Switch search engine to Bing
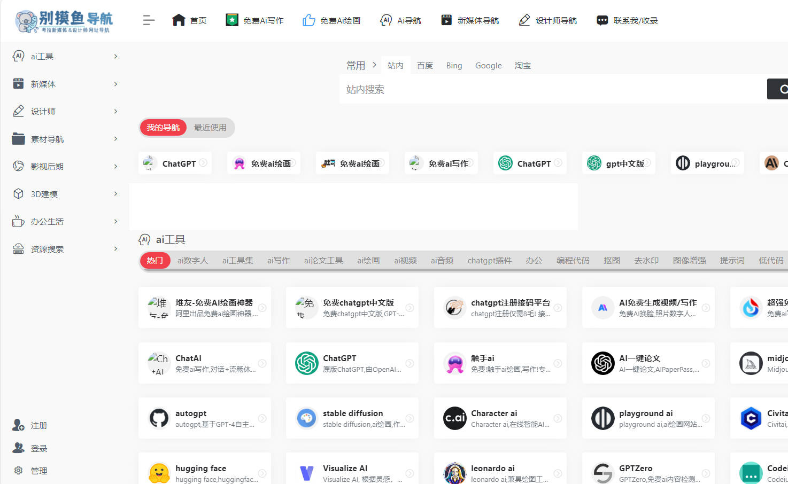 pos(454,65)
